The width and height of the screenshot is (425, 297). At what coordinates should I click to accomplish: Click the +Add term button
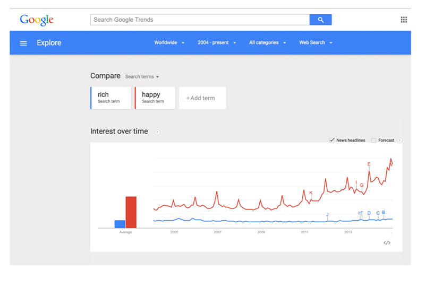pyautogui.click(x=202, y=98)
